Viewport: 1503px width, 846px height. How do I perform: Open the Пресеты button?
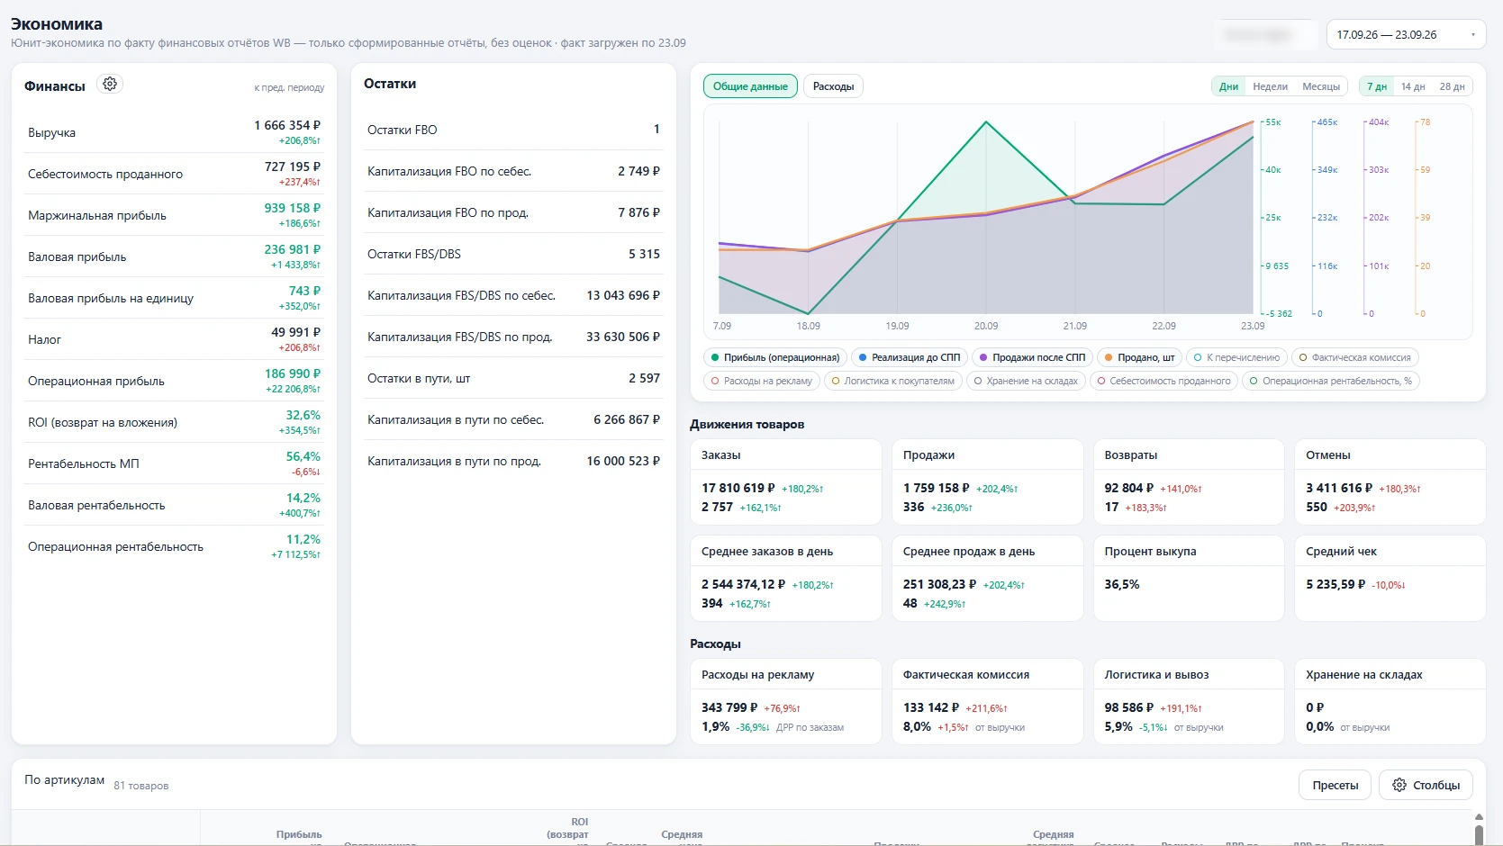1335,786
